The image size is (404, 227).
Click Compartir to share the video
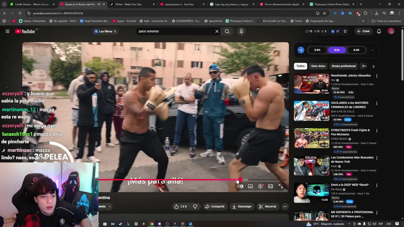pos(215,207)
